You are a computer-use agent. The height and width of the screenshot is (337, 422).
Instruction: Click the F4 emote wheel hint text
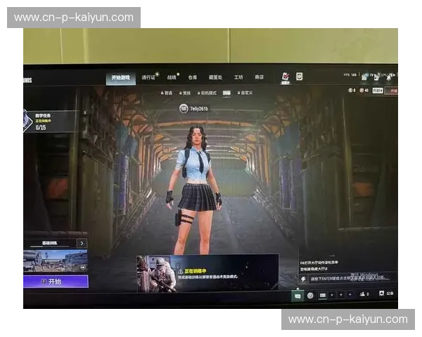point(319,263)
